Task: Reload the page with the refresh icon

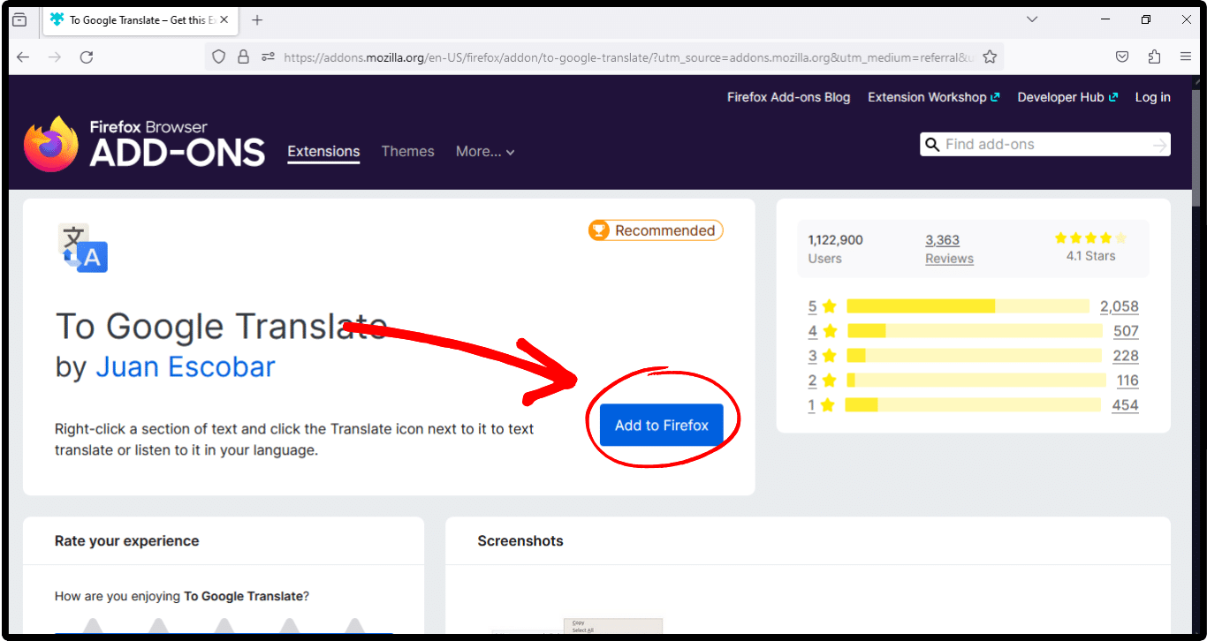Action: point(87,57)
